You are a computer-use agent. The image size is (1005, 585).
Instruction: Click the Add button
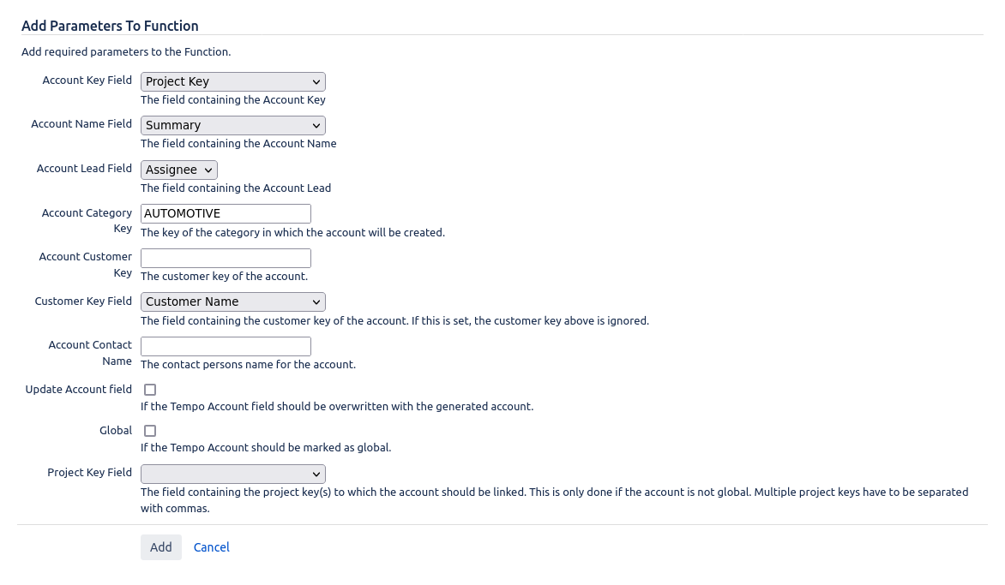tap(161, 547)
